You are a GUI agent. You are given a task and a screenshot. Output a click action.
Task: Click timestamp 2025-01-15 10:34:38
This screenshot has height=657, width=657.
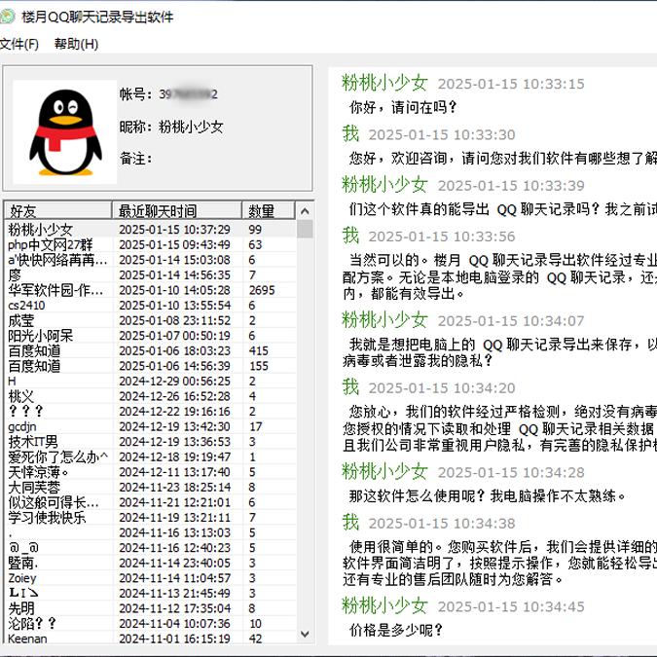tap(442, 524)
